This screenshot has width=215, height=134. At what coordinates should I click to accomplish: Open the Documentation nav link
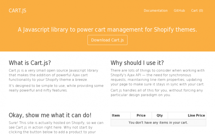pyautogui.click(x=156, y=10)
